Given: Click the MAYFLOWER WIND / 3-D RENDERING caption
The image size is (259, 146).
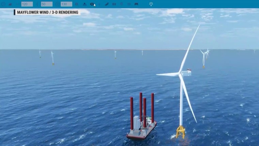Looking at the screenshot, I should click(48, 12).
